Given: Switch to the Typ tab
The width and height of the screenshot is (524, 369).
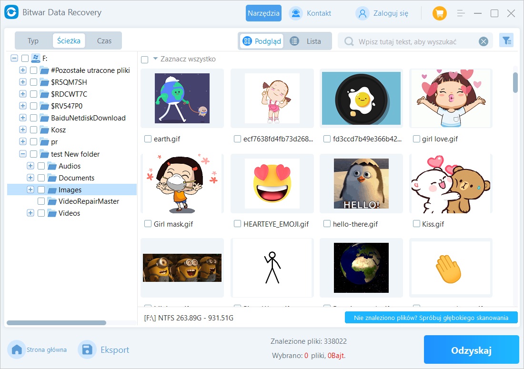Looking at the screenshot, I should (x=33, y=41).
